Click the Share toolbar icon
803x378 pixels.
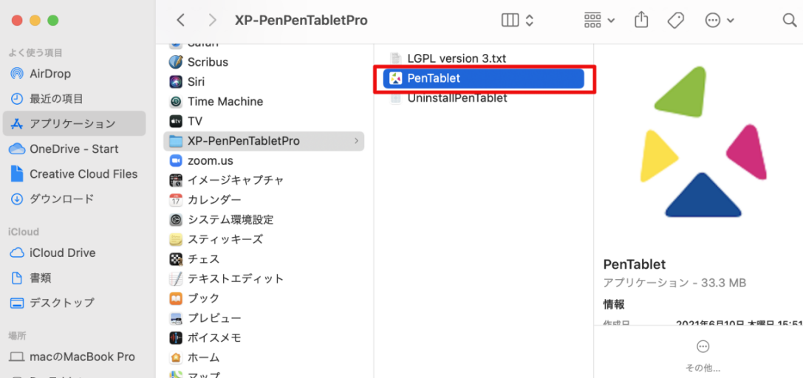[640, 21]
